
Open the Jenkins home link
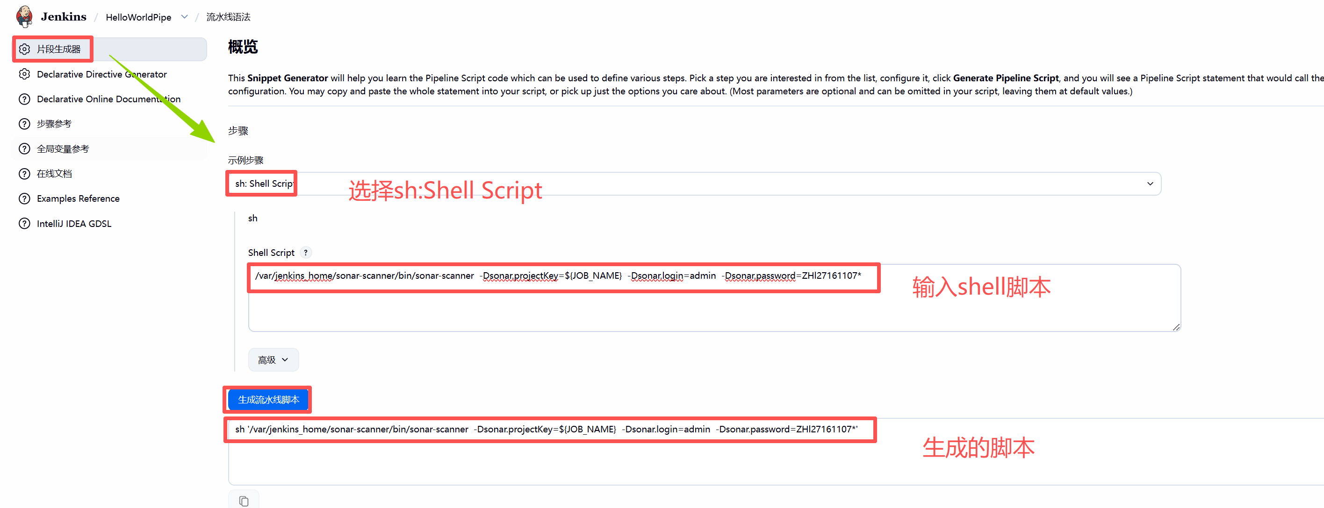point(64,17)
